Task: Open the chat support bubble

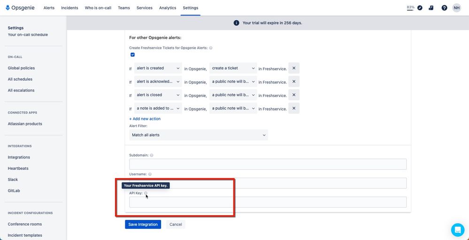Action: click(x=458, y=230)
